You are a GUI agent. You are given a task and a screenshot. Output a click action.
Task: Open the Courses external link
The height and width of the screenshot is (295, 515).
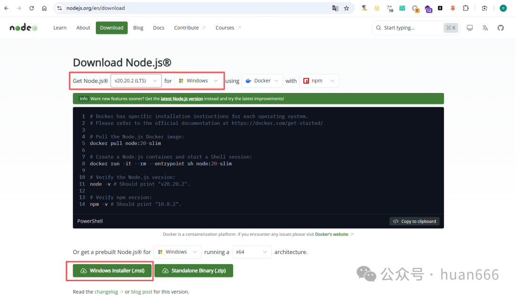[x=228, y=28]
